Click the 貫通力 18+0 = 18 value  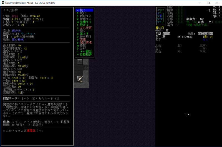click(47, 78)
